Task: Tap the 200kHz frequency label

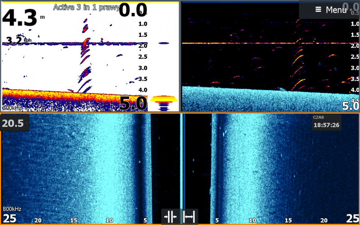Action: [11, 108]
